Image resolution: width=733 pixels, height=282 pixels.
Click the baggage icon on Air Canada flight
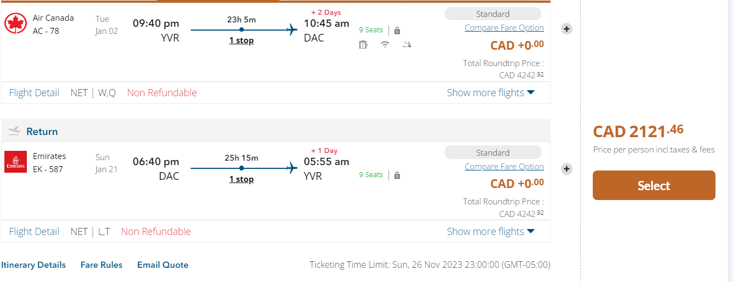click(x=397, y=30)
